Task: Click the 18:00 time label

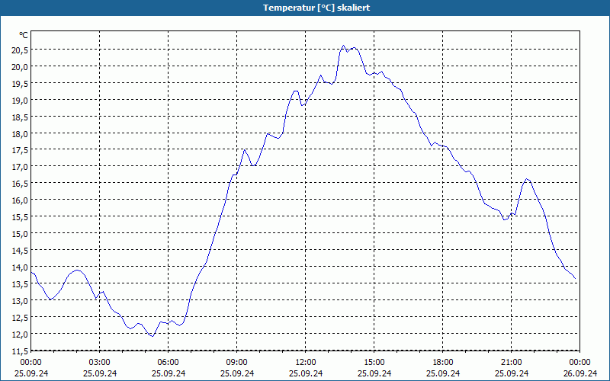Action: point(443,363)
